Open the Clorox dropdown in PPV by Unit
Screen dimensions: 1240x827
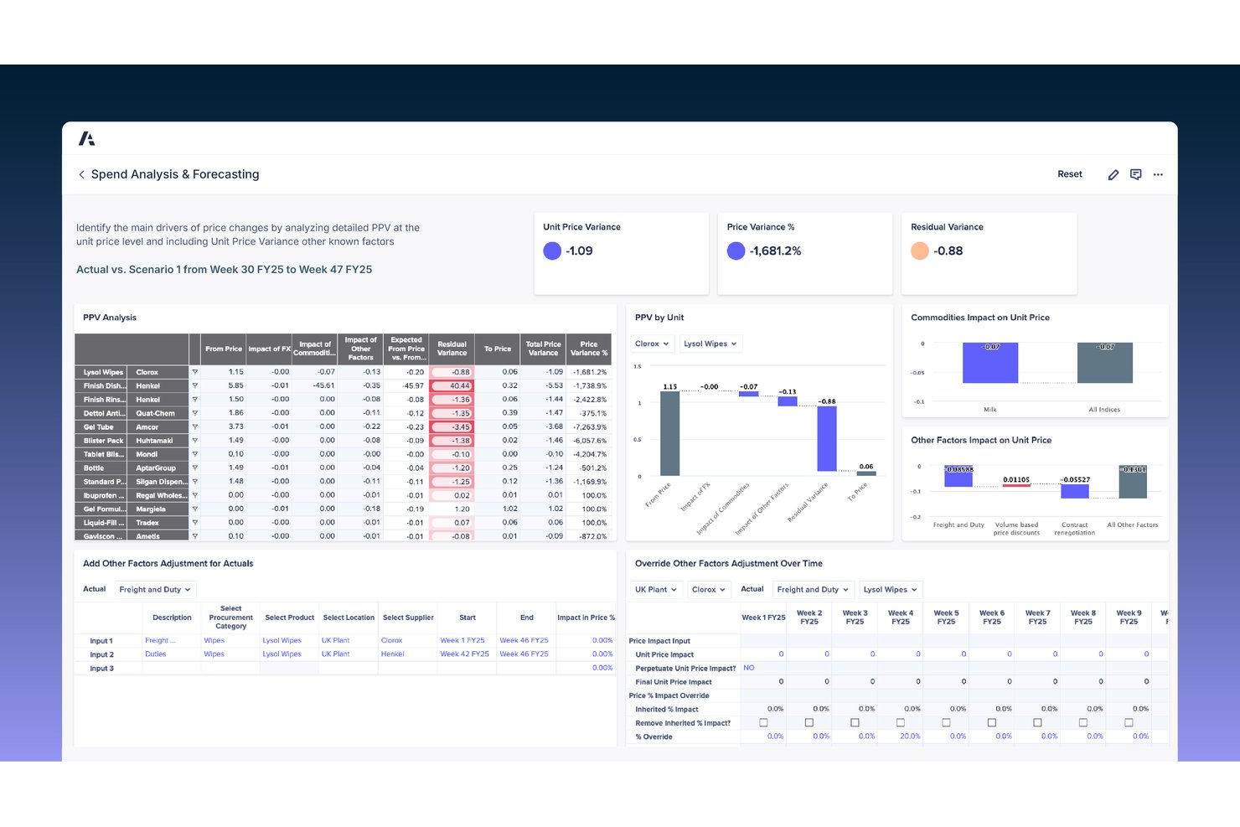click(x=652, y=344)
